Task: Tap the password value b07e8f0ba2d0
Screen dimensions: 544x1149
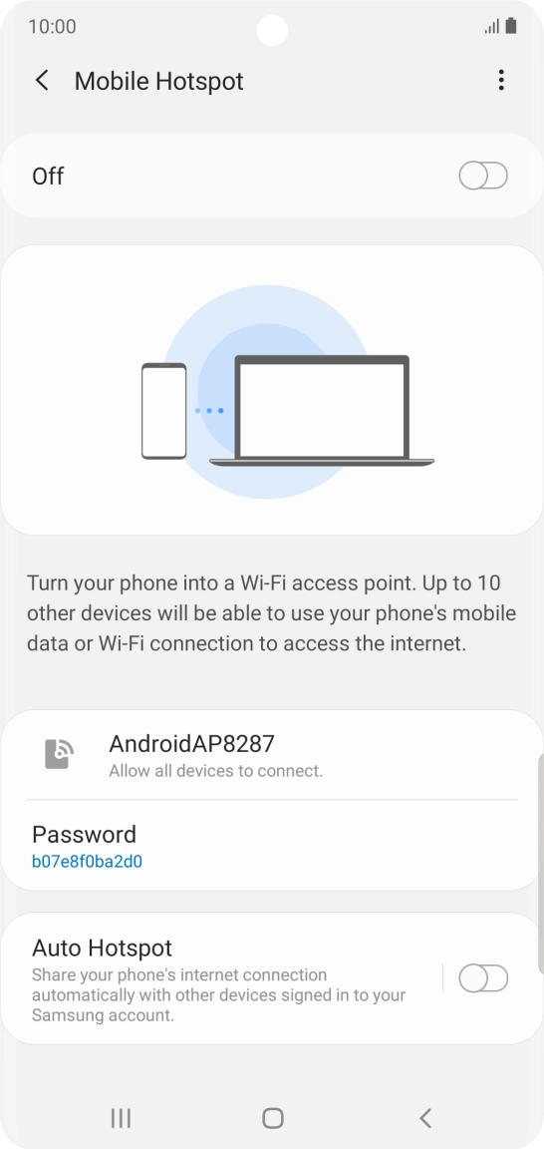Action: pos(87,862)
